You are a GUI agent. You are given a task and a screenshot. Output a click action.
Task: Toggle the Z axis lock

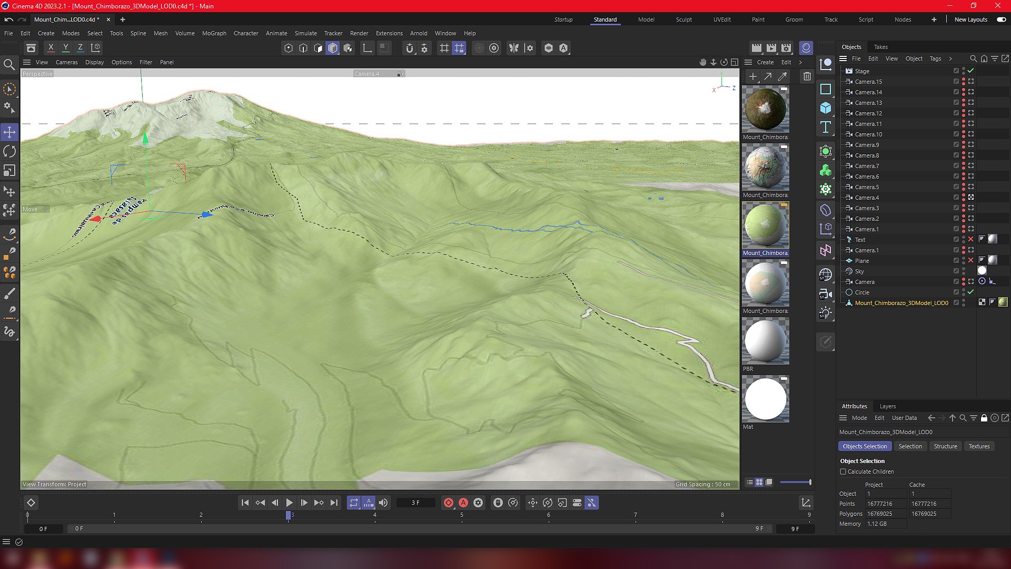pos(81,48)
